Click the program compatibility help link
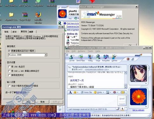 (x=21, y=93)
